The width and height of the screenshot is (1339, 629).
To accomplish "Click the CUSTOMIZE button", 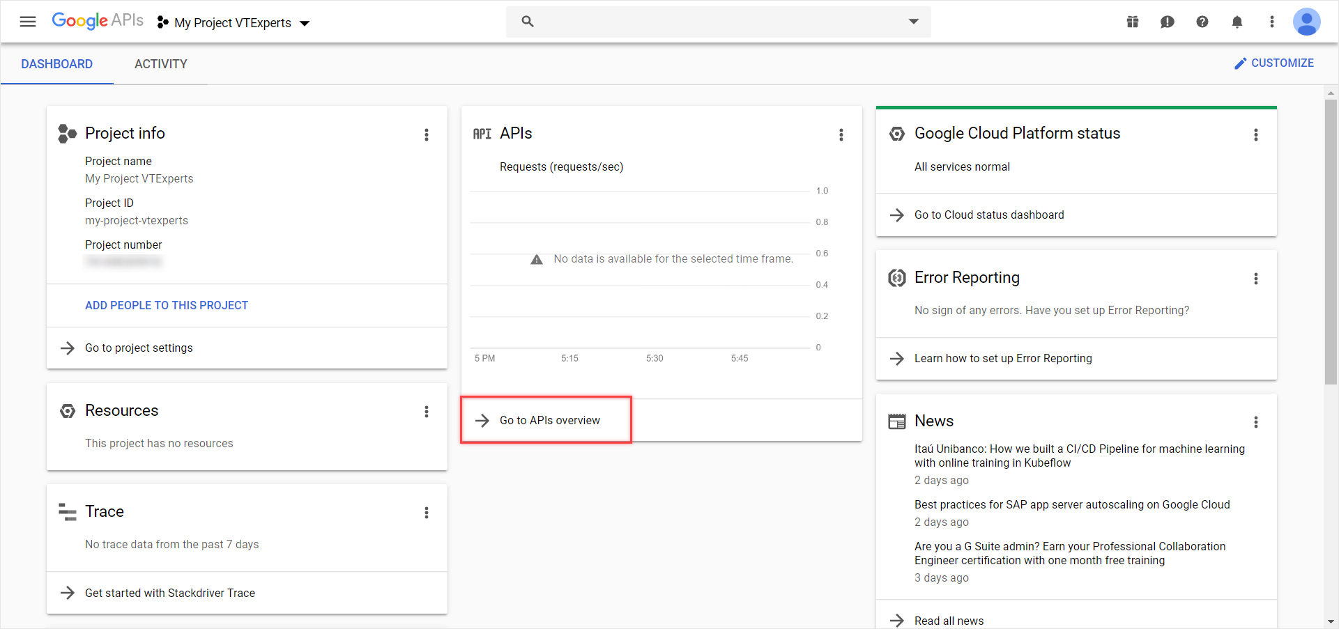I will click(x=1274, y=63).
